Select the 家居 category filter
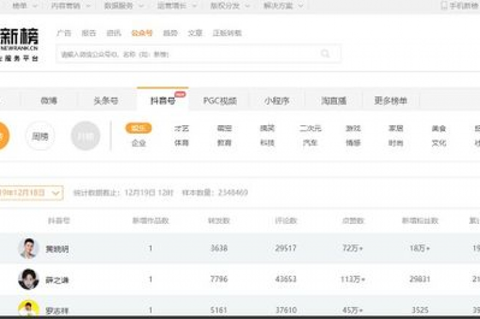 tap(396, 128)
